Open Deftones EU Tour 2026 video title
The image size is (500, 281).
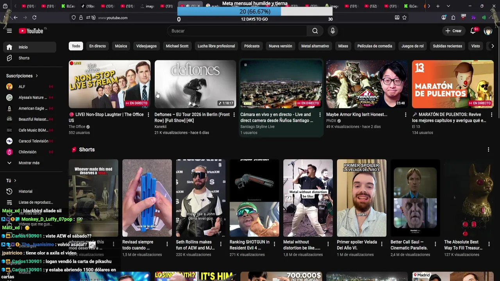pyautogui.click(x=192, y=117)
